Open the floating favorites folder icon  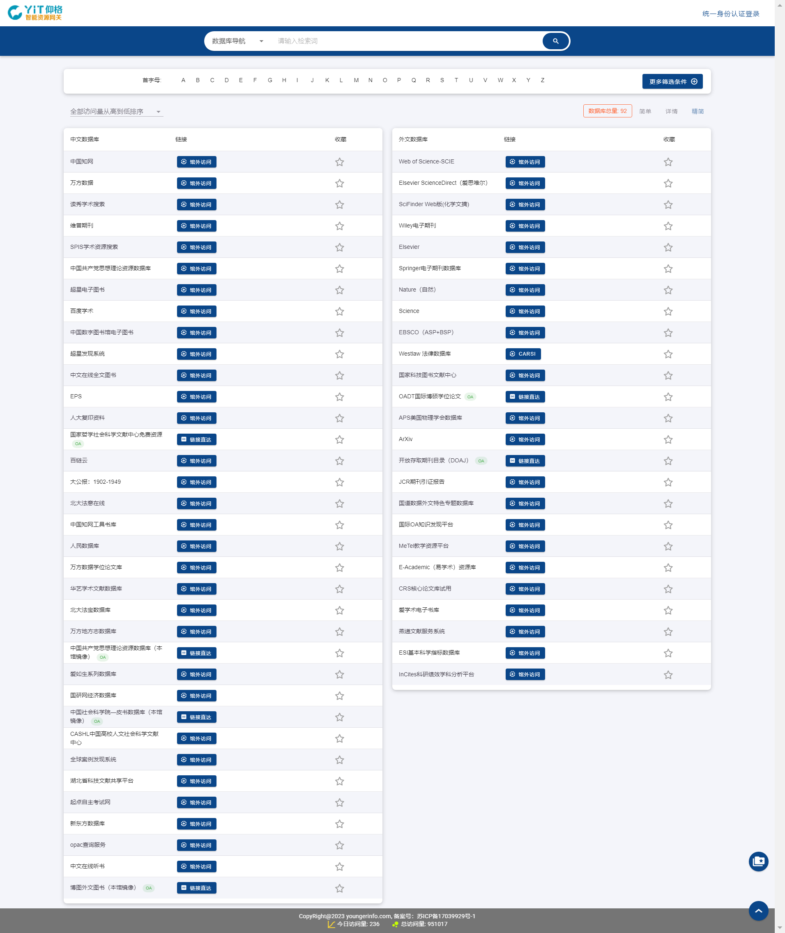(758, 862)
